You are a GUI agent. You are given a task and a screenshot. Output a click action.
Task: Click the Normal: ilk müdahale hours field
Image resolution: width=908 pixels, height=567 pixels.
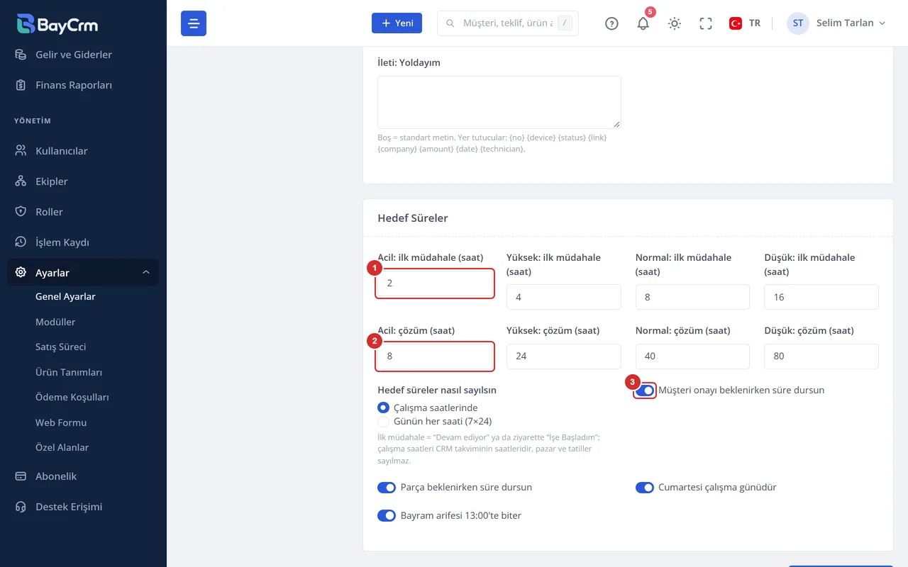692,298
